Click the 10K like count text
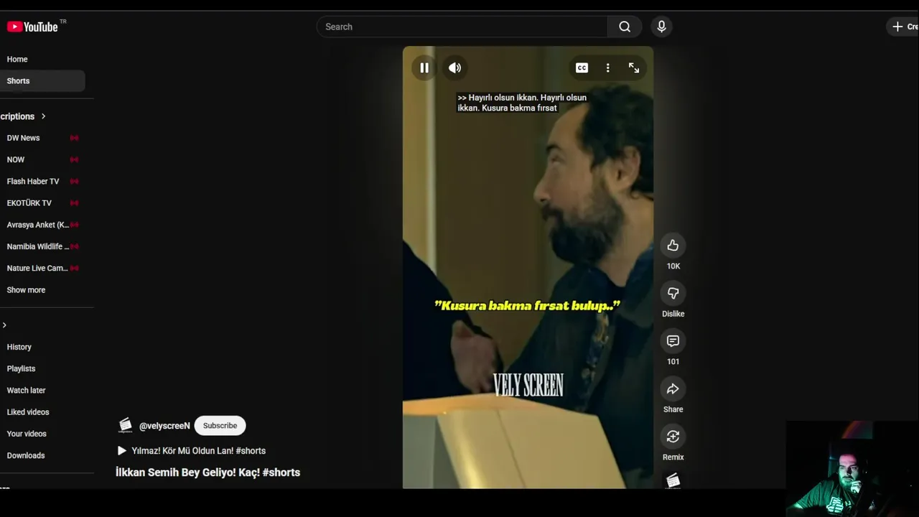Screen dimensions: 919x517 [x=673, y=266]
